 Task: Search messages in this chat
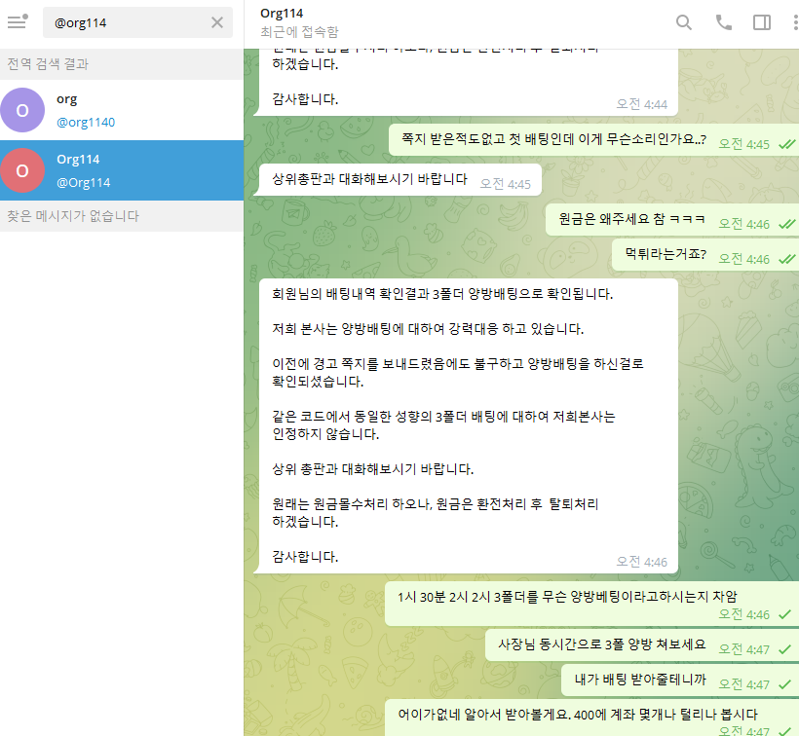click(x=684, y=22)
